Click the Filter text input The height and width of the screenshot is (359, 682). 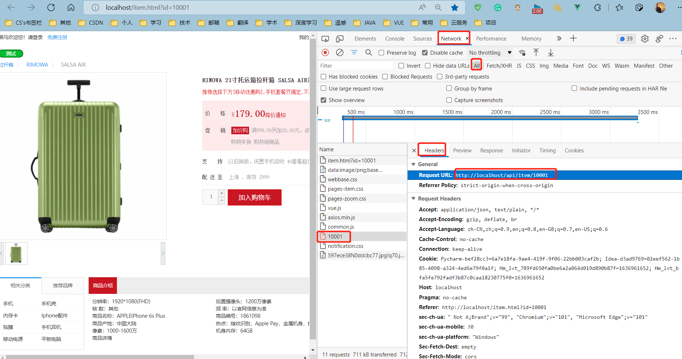pyautogui.click(x=355, y=66)
